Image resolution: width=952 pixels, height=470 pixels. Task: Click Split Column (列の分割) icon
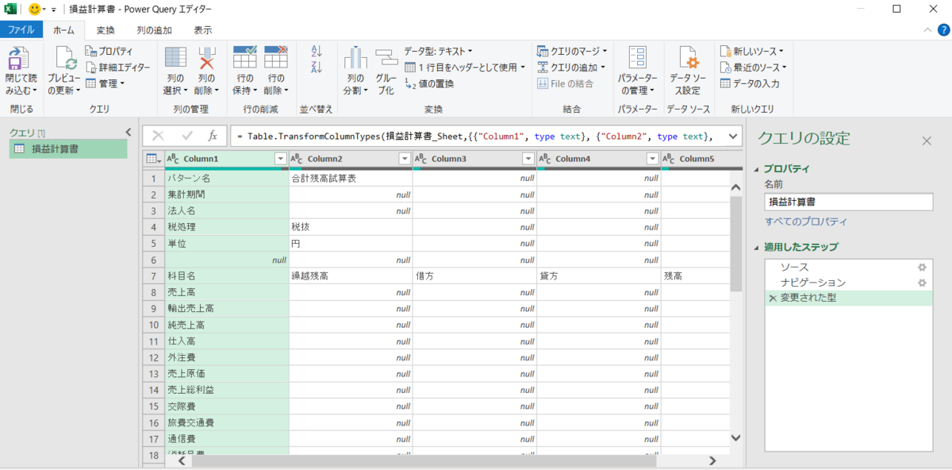click(x=355, y=58)
